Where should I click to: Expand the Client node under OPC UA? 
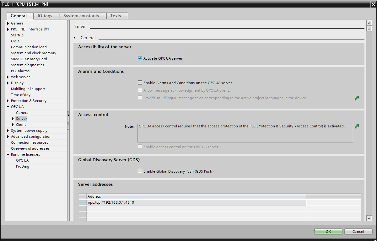click(x=13, y=125)
